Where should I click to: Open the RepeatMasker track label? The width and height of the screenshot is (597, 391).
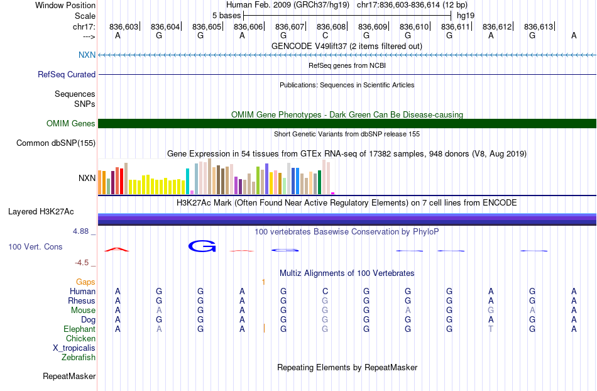[69, 376]
